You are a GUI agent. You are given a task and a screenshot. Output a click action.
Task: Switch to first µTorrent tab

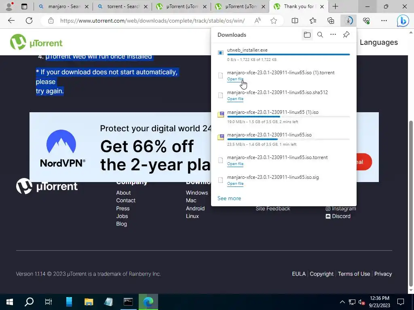(x=182, y=6)
